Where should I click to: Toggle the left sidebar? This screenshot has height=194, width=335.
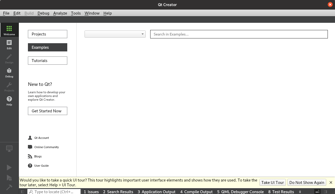click(23, 192)
